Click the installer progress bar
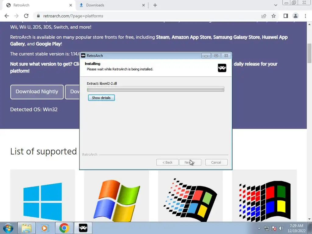312x234 pixels. pyautogui.click(x=156, y=89)
